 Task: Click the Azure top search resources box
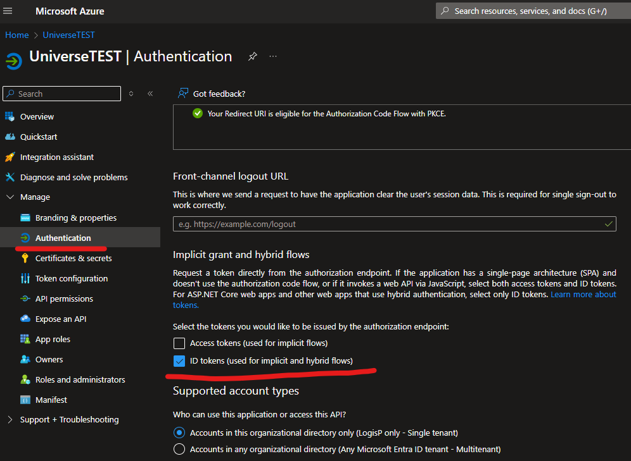click(531, 11)
